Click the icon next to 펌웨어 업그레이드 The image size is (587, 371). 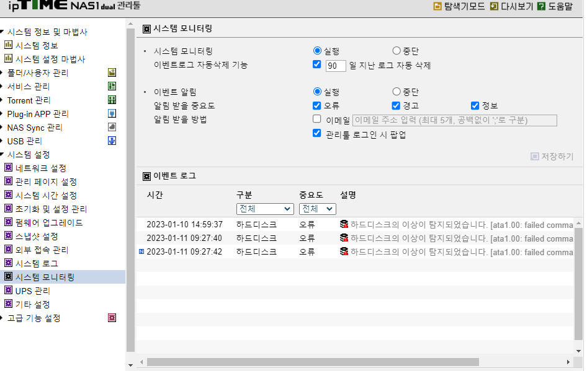tap(8, 222)
